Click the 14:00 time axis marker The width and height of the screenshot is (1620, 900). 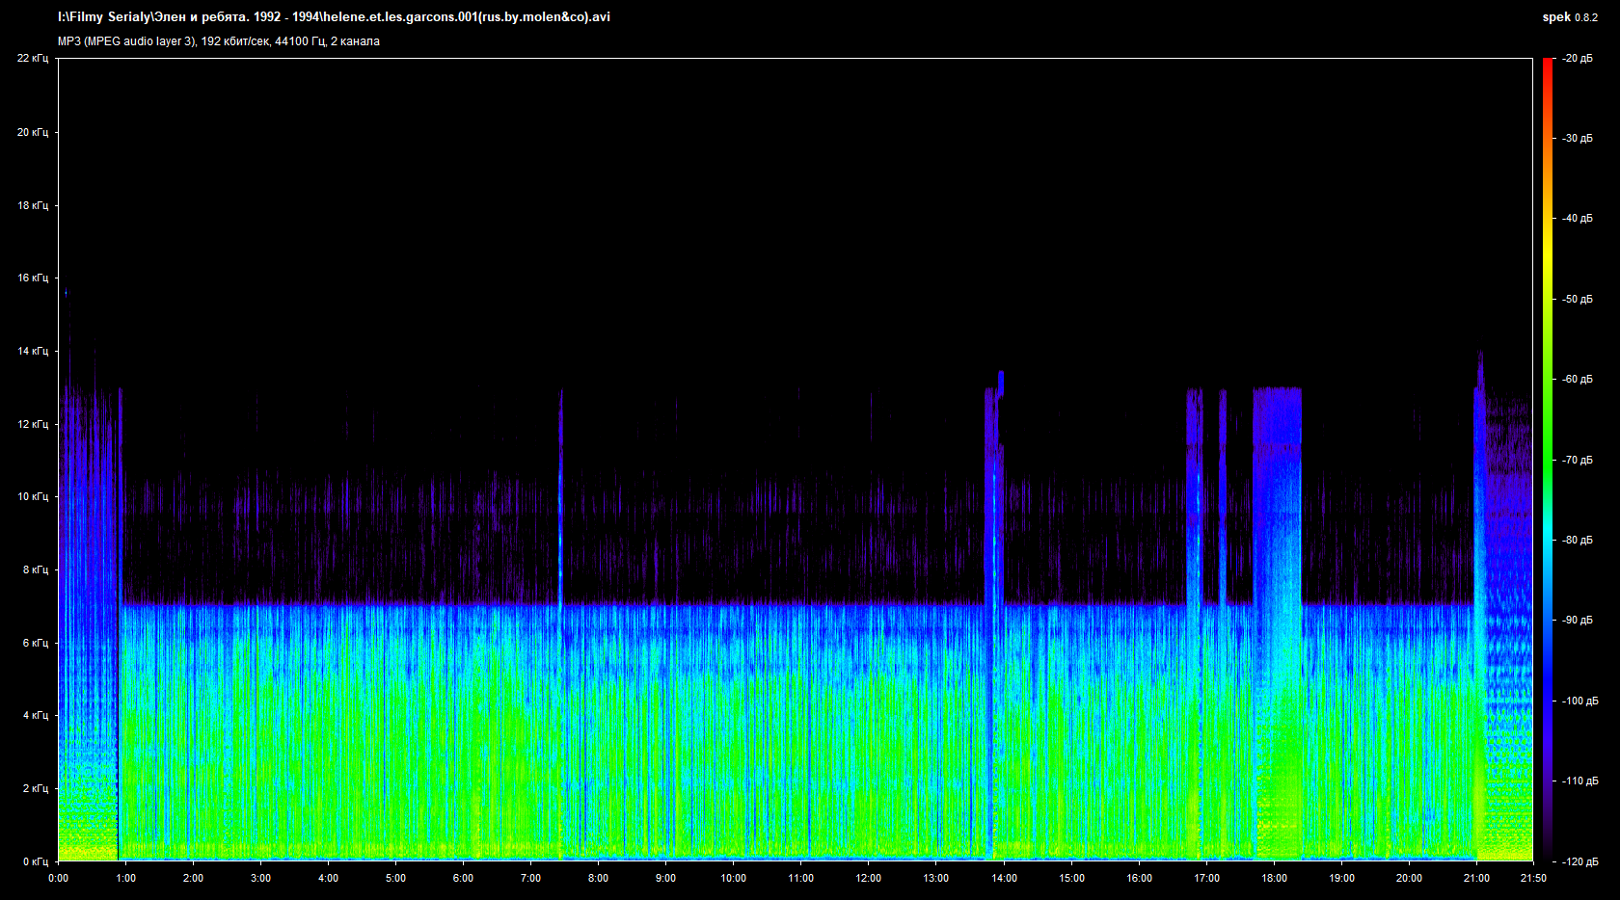1004,878
